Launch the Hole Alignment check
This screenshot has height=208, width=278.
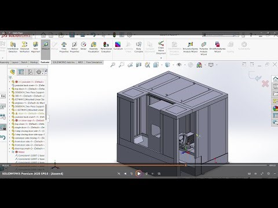(35, 47)
